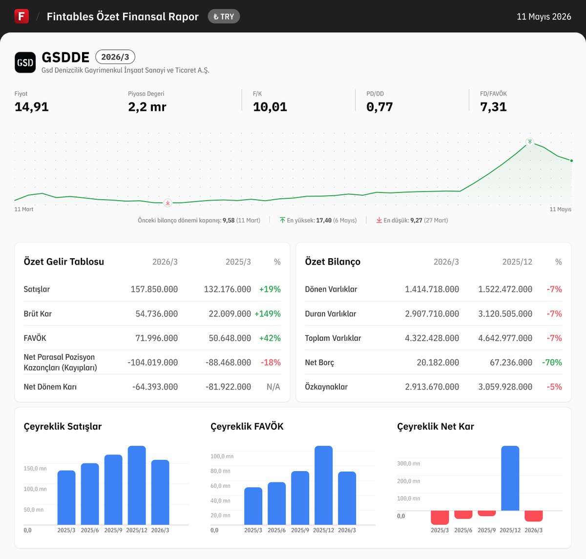Click the Net Parasal Pozisyon Kazançları label
Screen dimensions: 586x559
(60, 362)
